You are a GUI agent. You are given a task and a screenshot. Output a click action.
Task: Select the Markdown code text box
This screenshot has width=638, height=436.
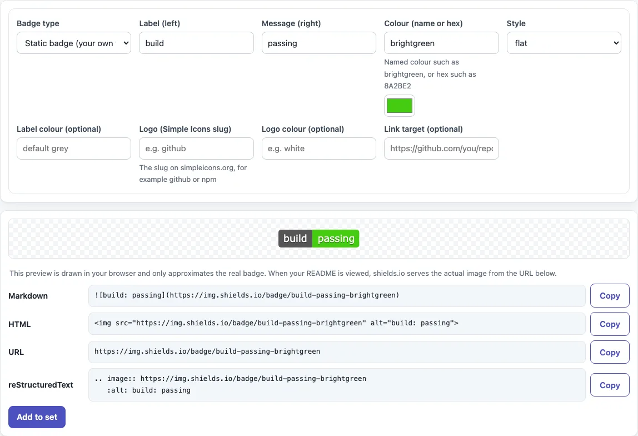tap(336, 295)
